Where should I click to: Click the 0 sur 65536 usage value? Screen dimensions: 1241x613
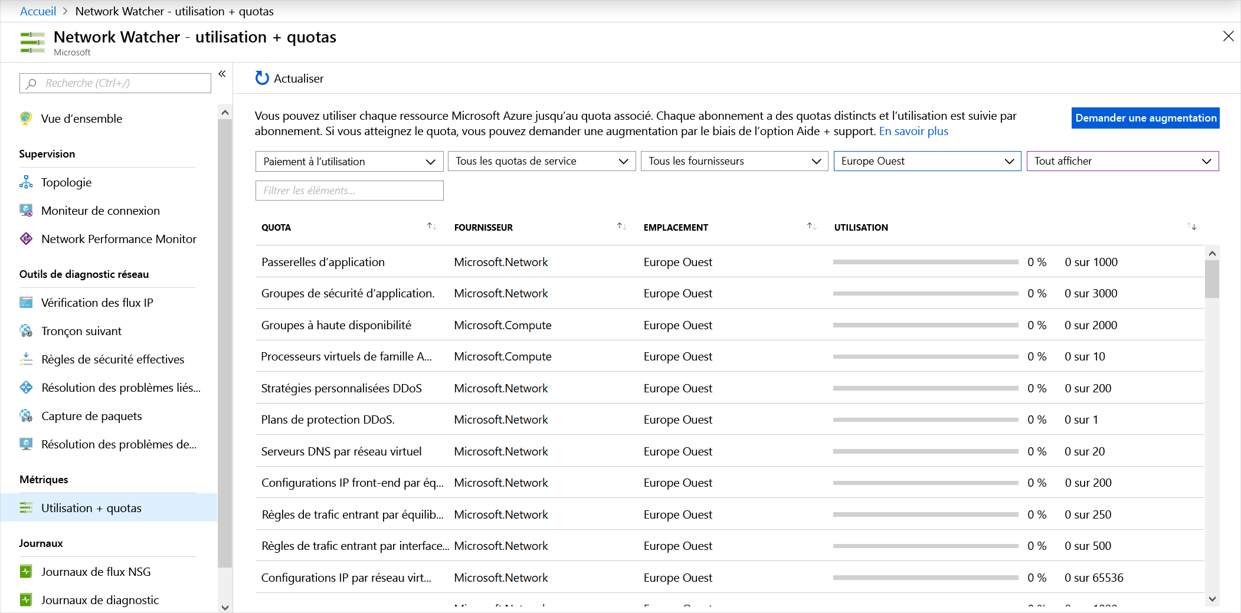1094,578
